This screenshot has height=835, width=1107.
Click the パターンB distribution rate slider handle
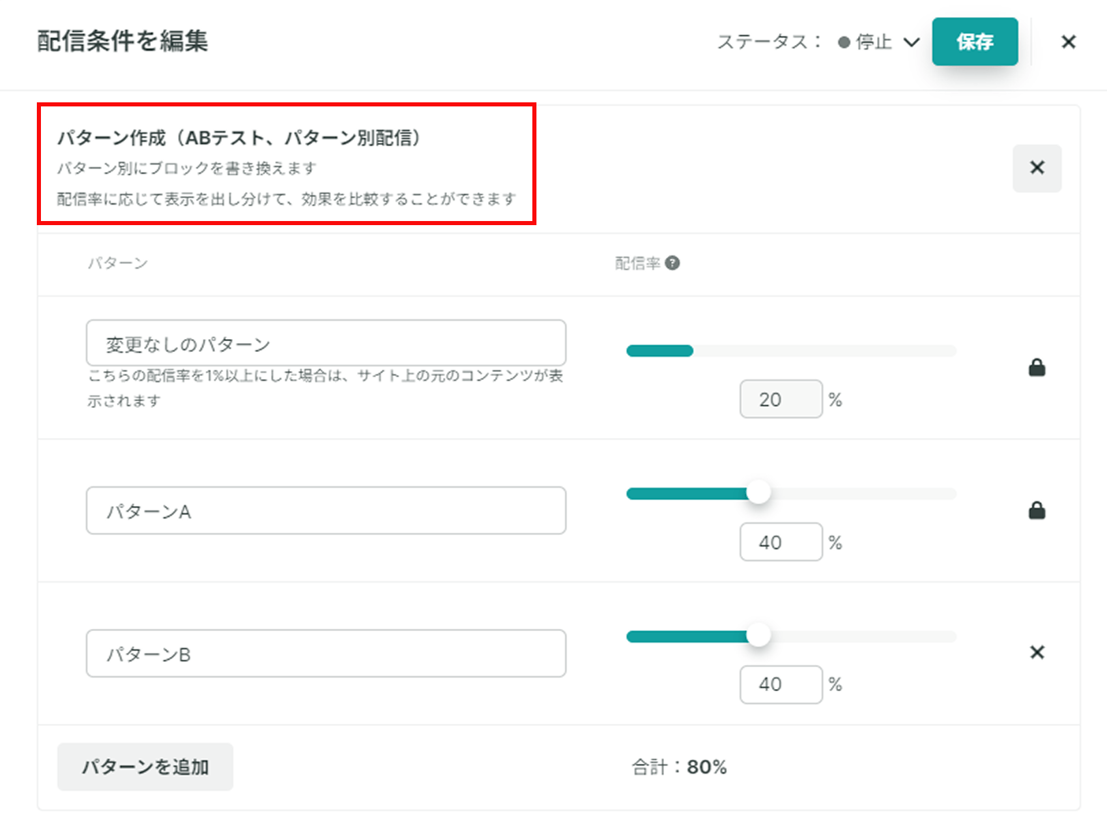[x=758, y=635]
